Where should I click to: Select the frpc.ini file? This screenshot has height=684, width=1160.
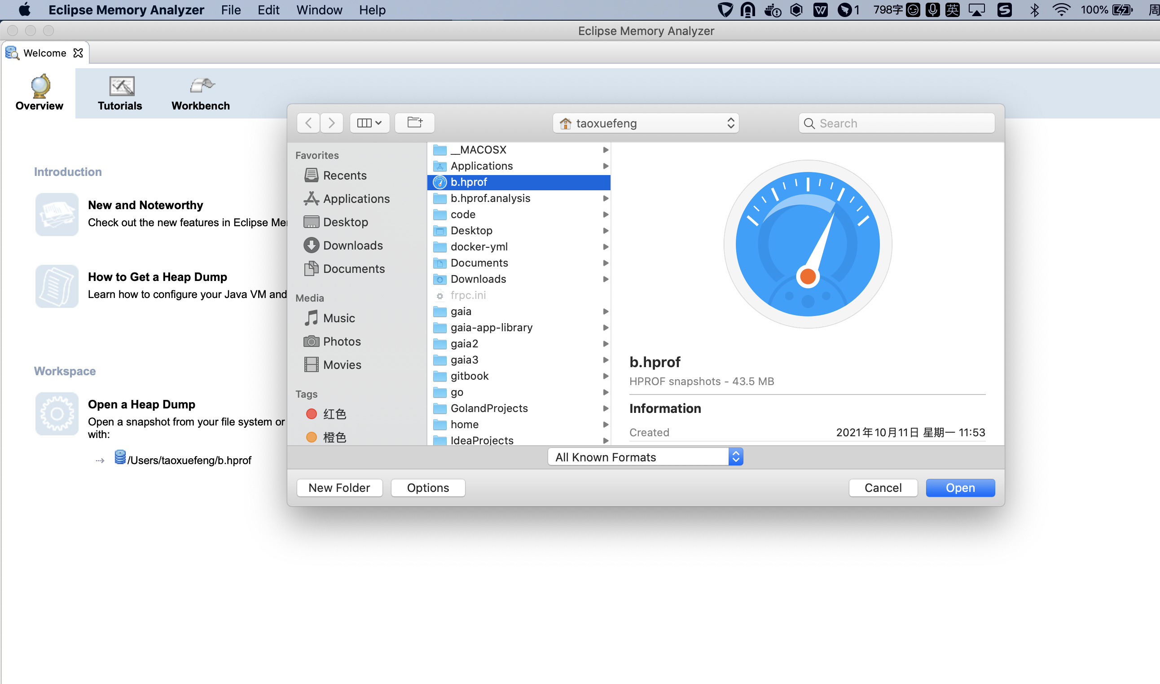pyautogui.click(x=519, y=295)
